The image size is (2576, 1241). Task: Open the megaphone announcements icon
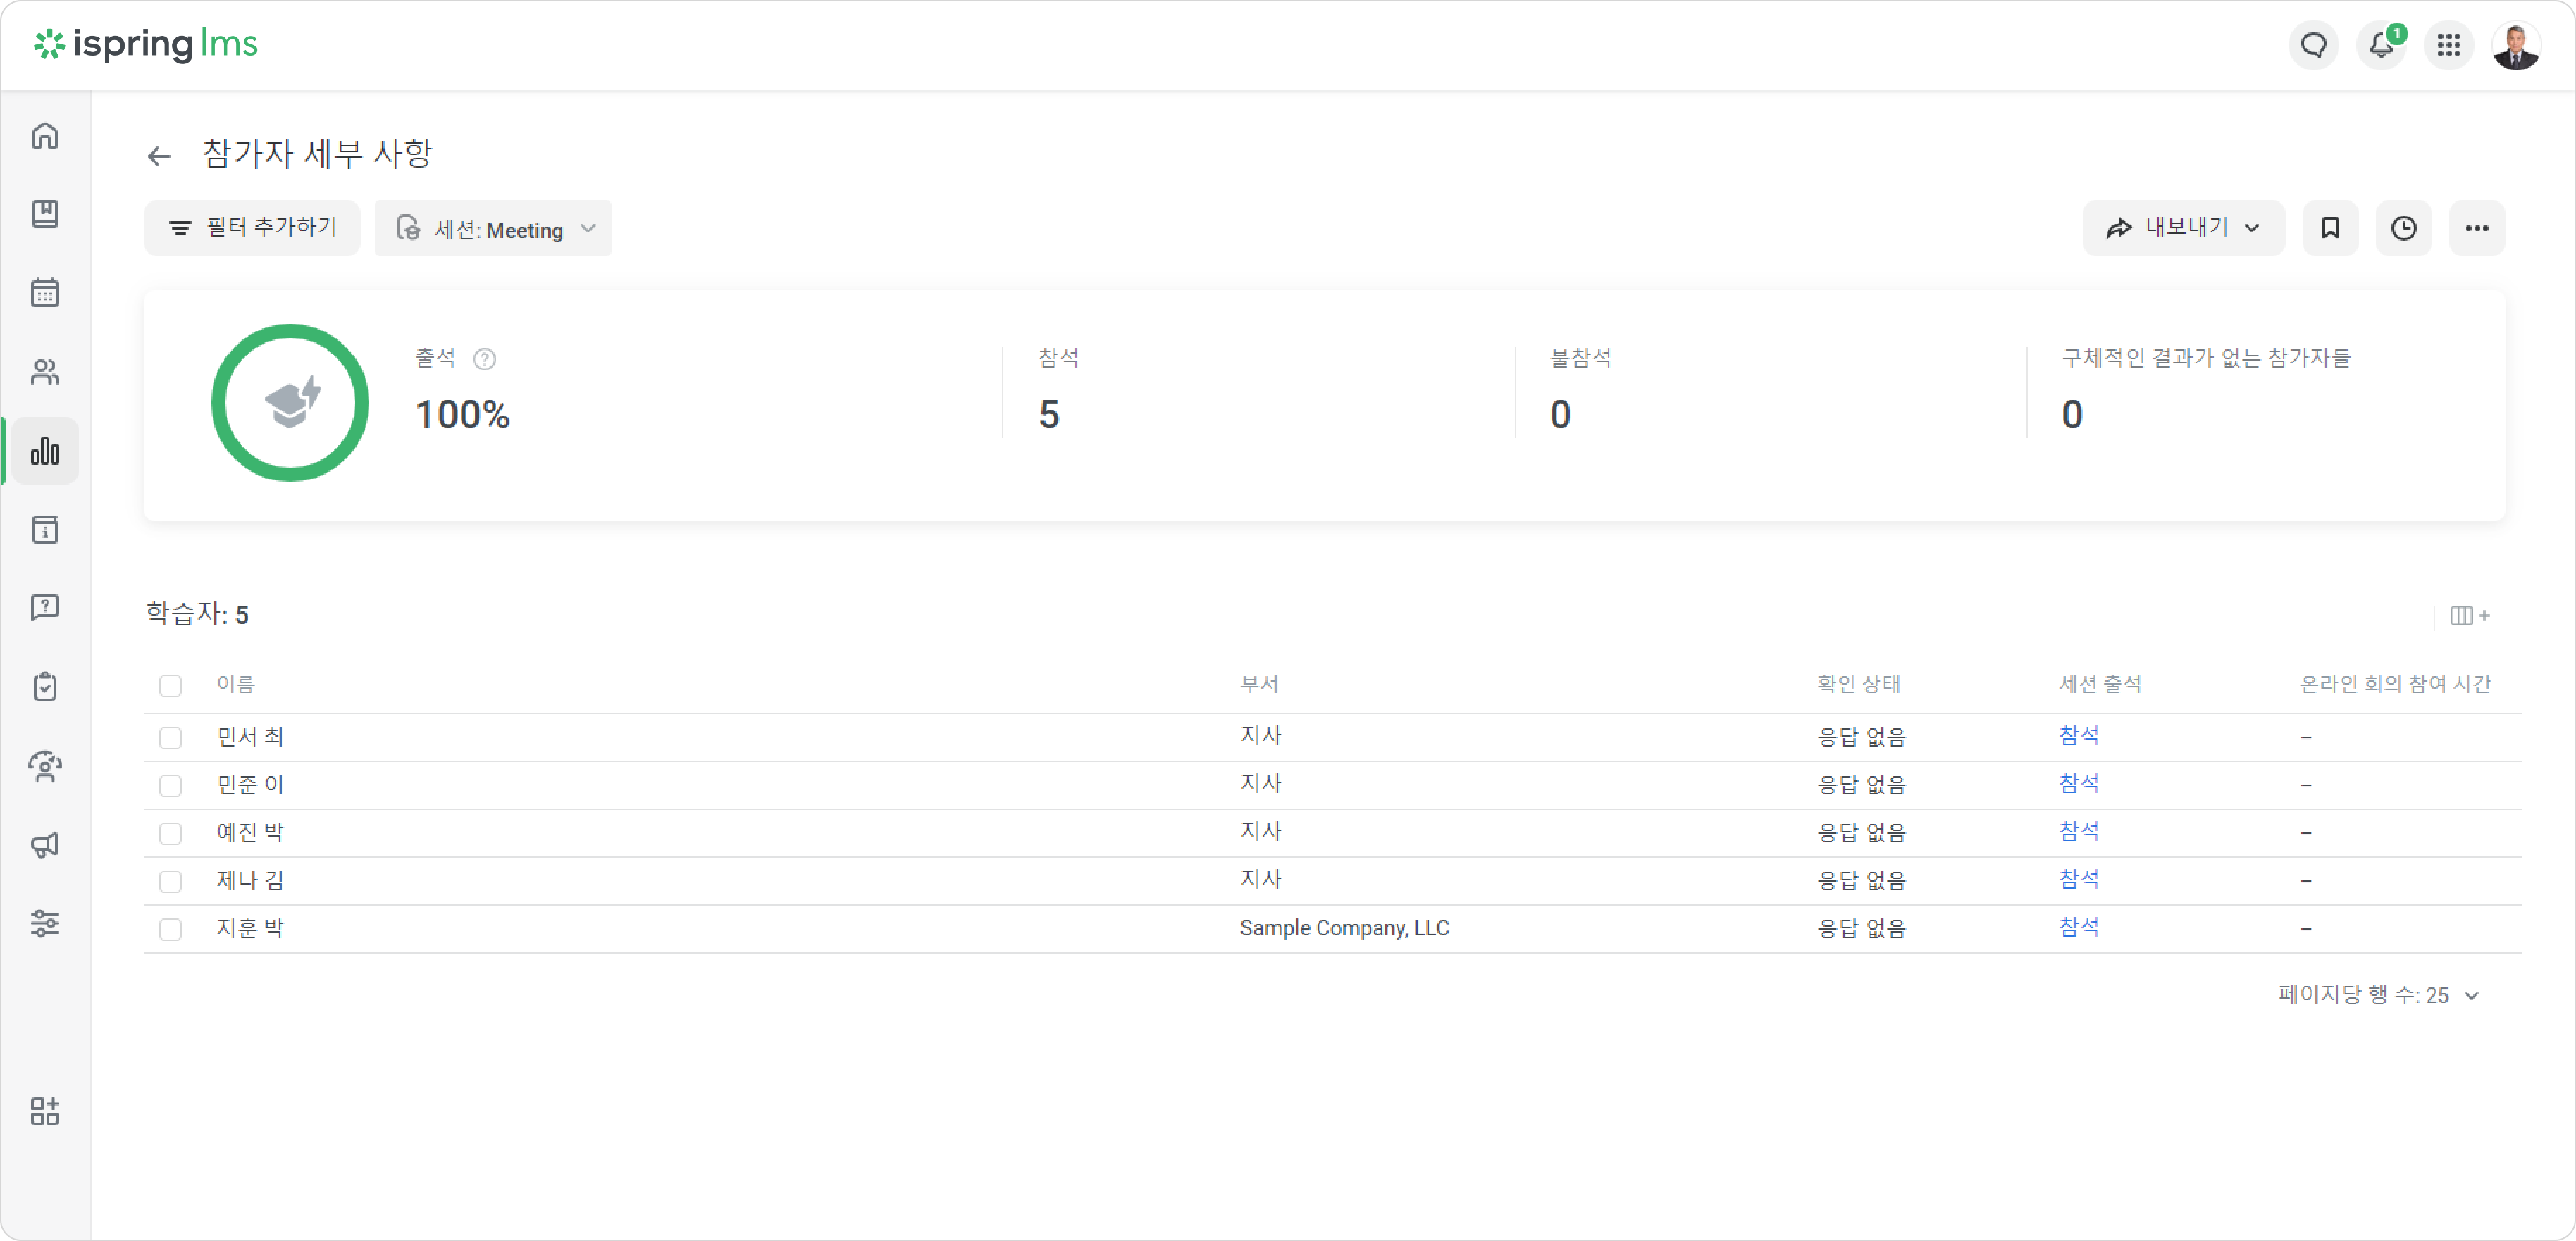(45, 845)
